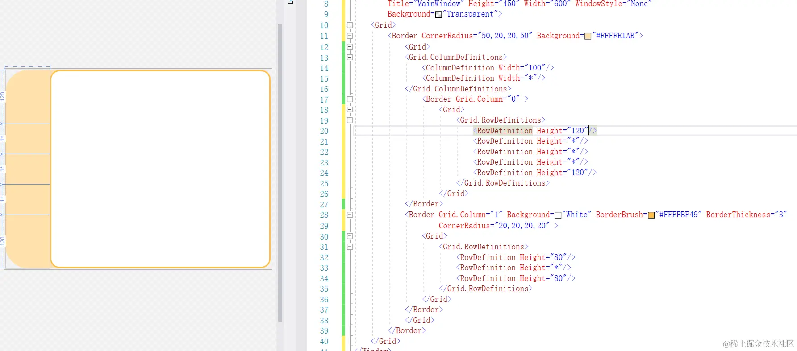797x351 pixels.
Task: Collapse the Grid.ColumnDefinitions block on line 13
Action: pos(350,57)
